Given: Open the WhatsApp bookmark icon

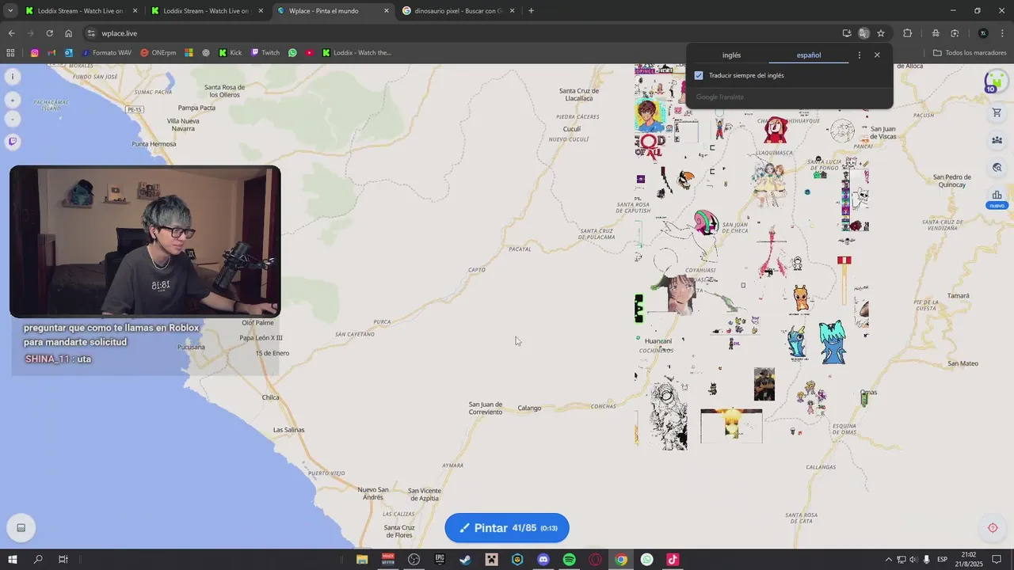Looking at the screenshot, I should tap(292, 53).
